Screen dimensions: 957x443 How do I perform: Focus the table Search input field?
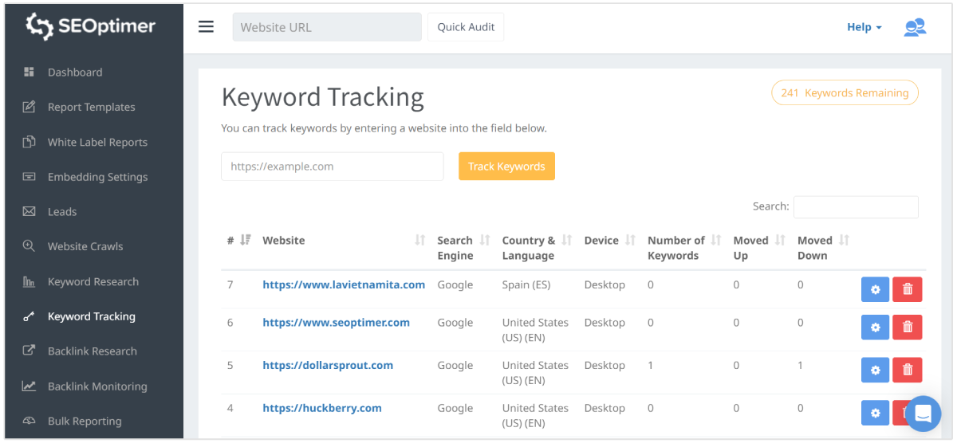tap(856, 207)
